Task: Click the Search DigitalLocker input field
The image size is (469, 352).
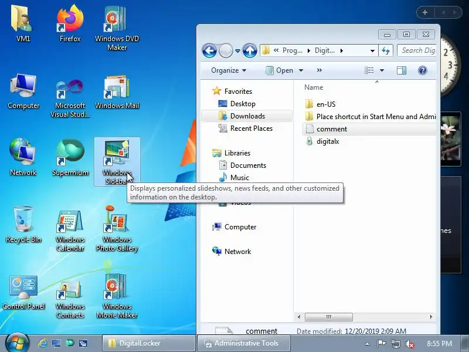Action: (417, 50)
